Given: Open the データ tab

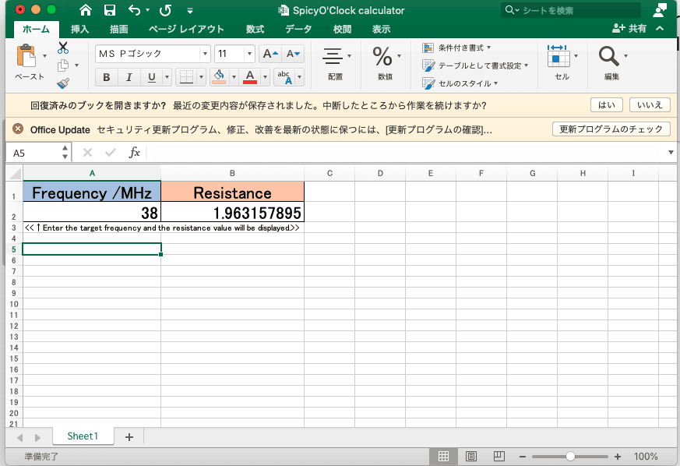Looking at the screenshot, I should pyautogui.click(x=298, y=29).
